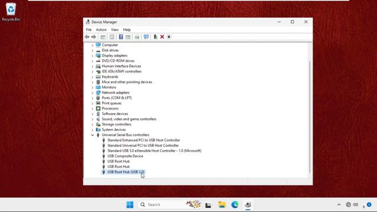Viewport: 377px width, 212px height.
Task: Expand the Monitors node chevron
Action: (x=92, y=88)
